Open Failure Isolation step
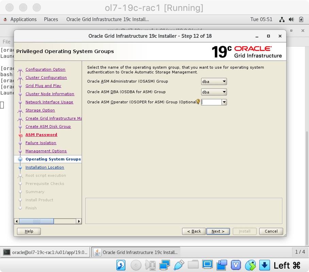Screen dimensions: 309x272 [41, 143]
